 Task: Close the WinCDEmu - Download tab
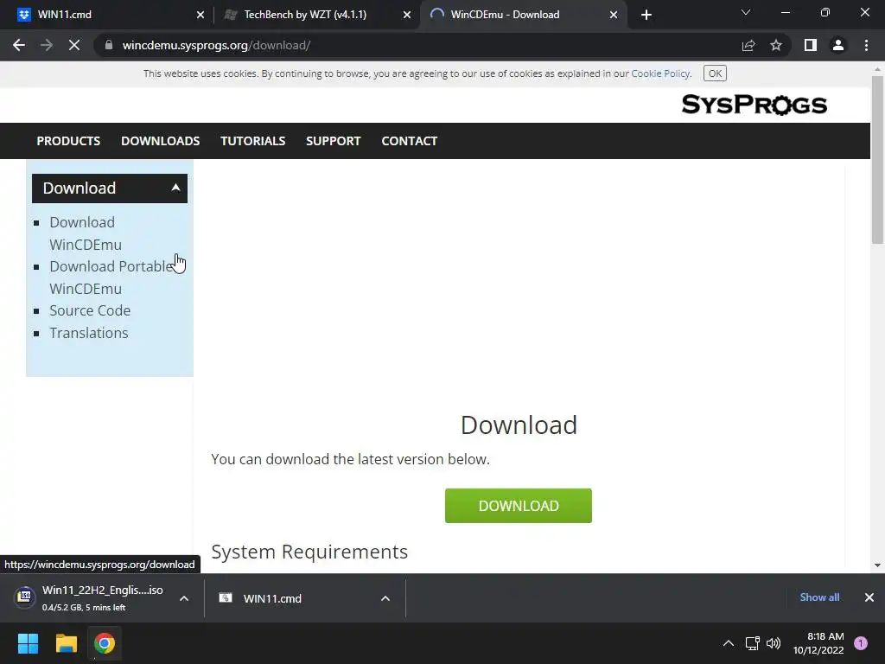pyautogui.click(x=614, y=15)
